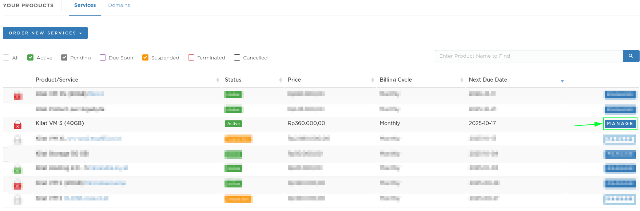Check the All filter checkbox

[x=6, y=58]
